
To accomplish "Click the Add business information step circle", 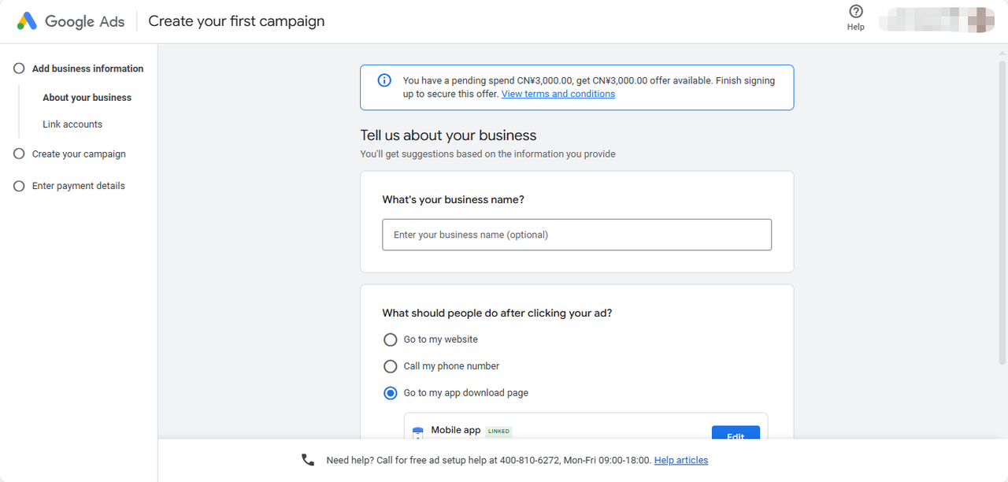I will (x=19, y=69).
